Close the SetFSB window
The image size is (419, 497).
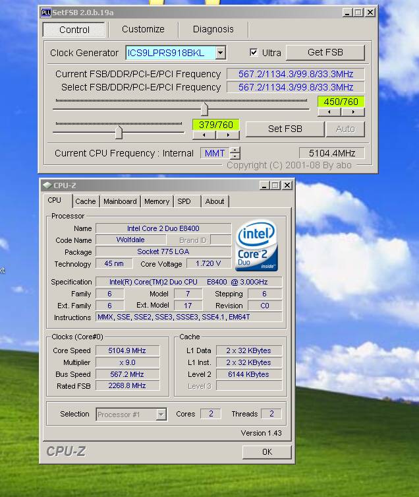370,13
